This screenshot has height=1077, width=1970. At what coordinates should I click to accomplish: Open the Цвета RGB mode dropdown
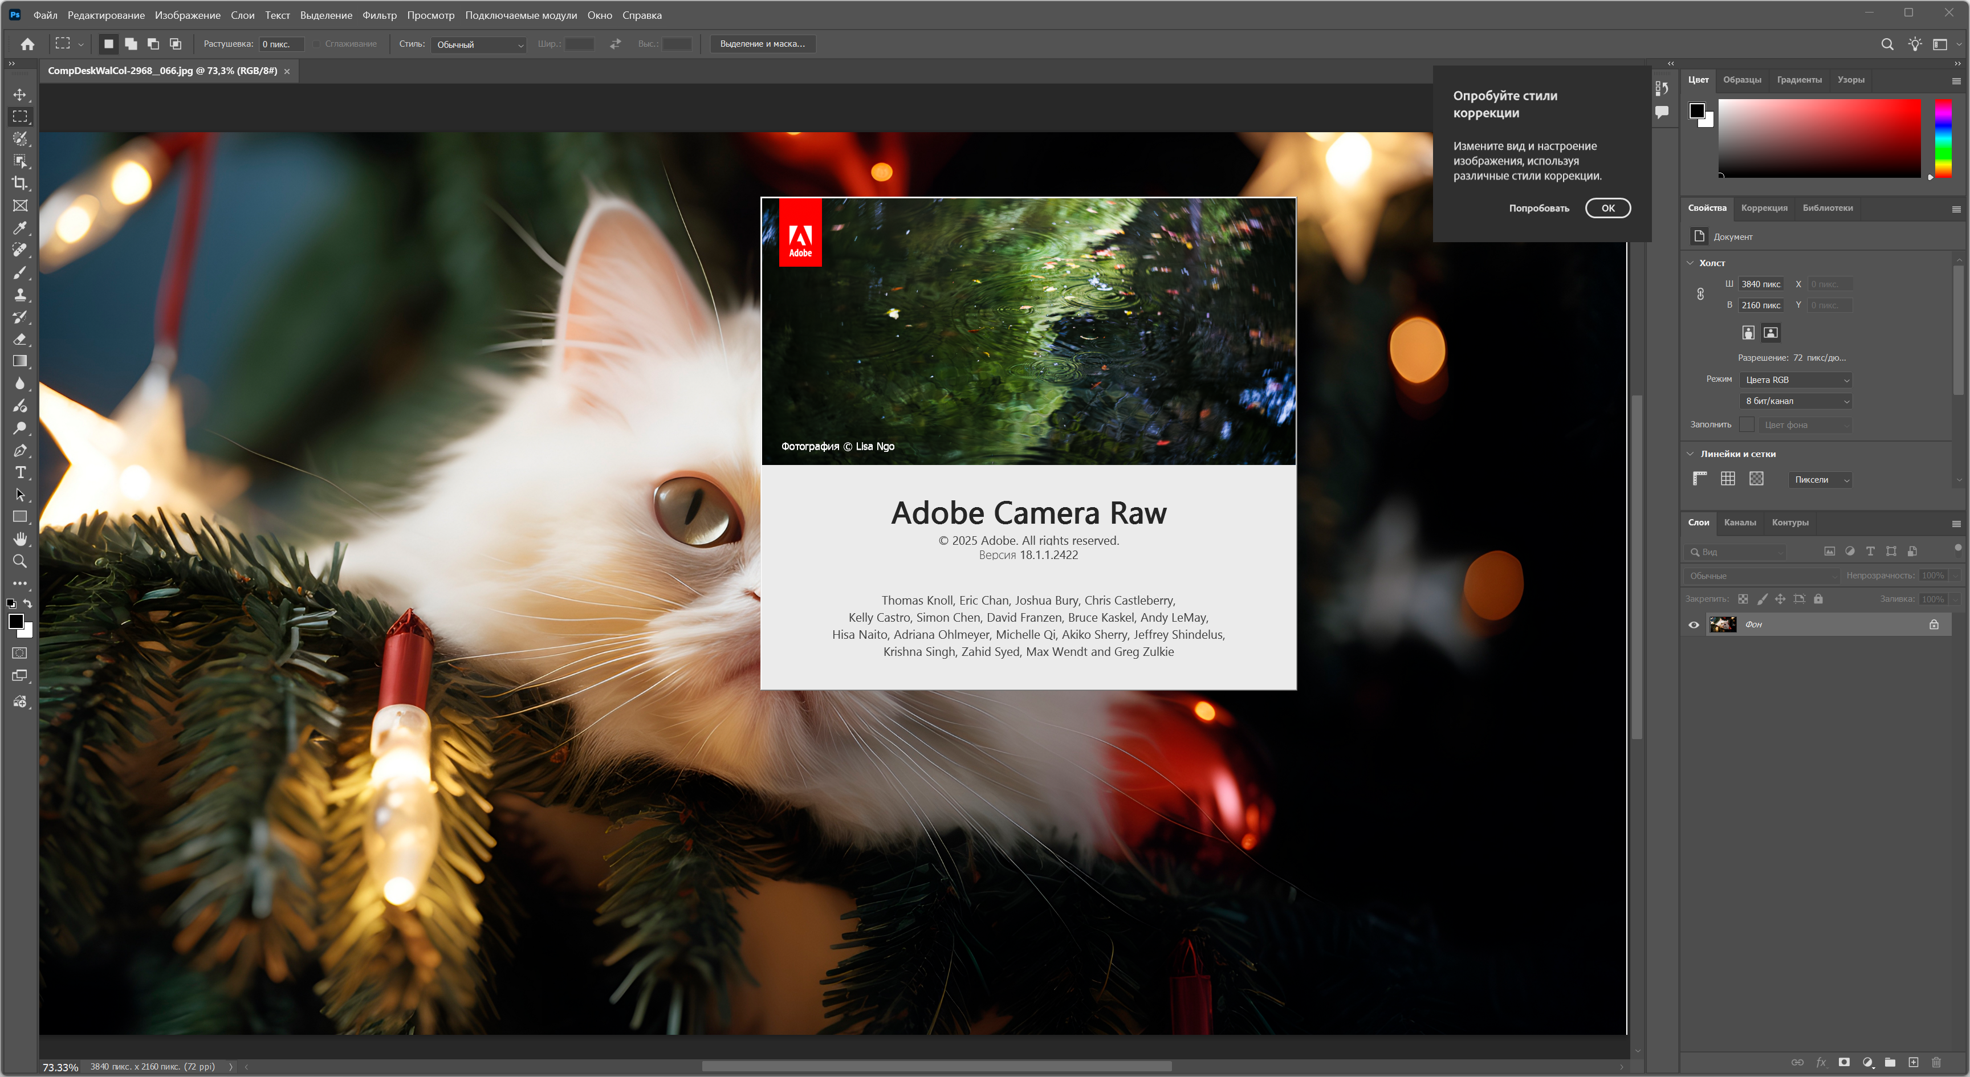(x=1796, y=380)
